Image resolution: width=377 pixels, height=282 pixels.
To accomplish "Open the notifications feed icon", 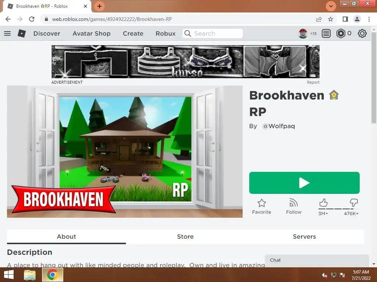I will (326, 33).
